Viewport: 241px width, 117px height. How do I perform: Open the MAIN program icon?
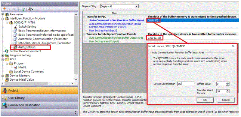[x=16, y=67]
